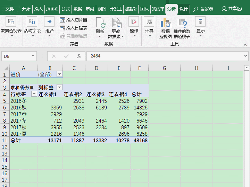250x187 pixels.
Task: Click the Insert Slicer (插入切片器) icon
Action: [x=62, y=20]
